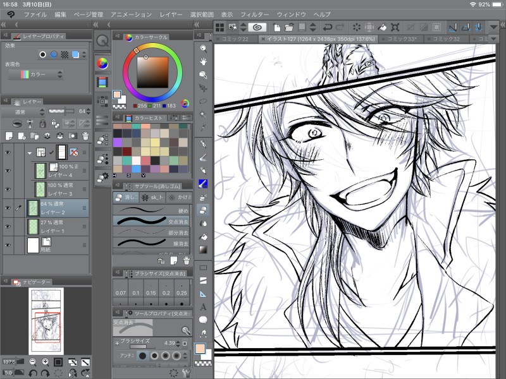Viewport: 506px width, 379px height.
Task: Open the フィルター menu
Action: 254,14
